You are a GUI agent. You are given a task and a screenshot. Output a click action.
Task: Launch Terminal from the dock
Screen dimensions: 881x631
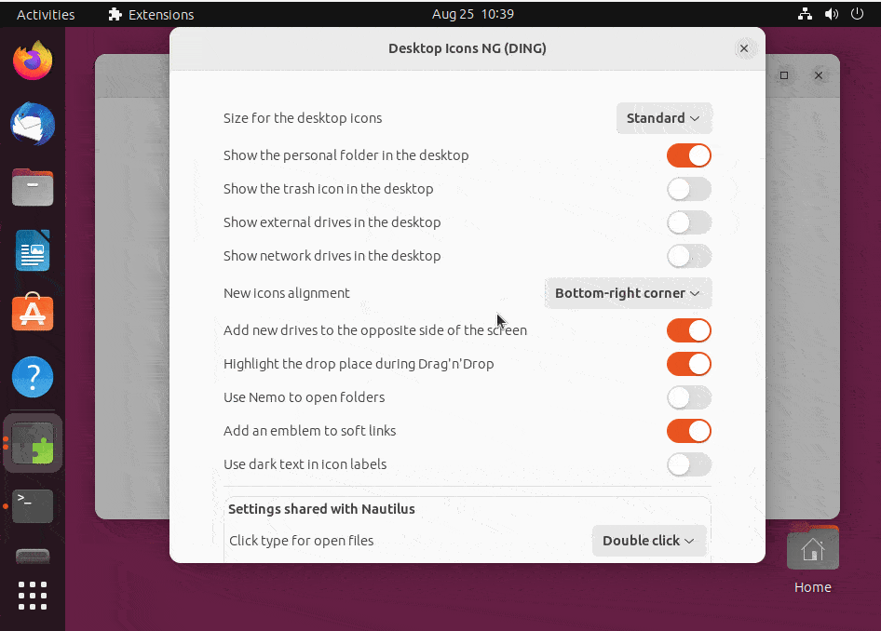click(32, 505)
